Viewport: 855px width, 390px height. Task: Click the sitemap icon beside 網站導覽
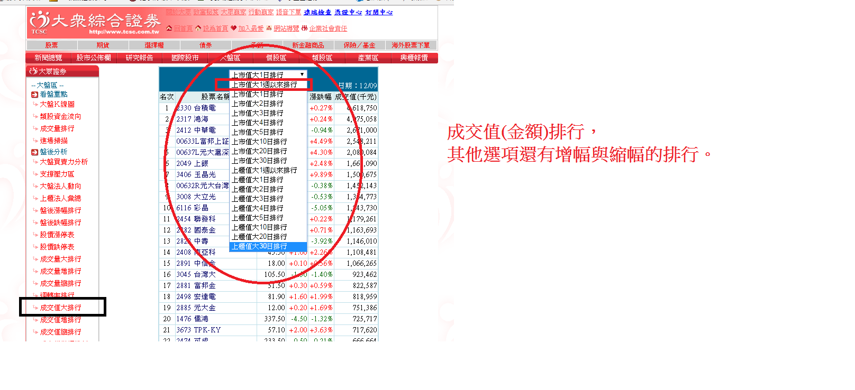(x=269, y=28)
